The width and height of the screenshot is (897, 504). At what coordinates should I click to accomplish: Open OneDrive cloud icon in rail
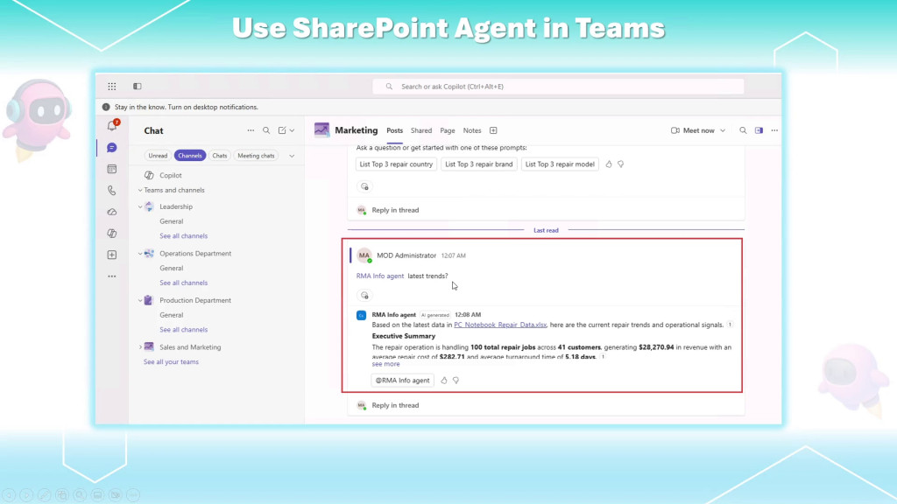click(112, 212)
